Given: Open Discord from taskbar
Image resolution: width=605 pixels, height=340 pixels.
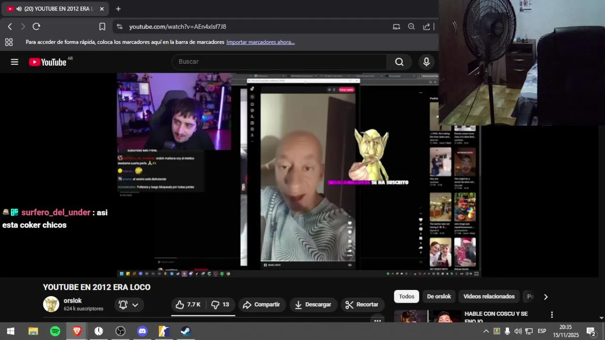Looking at the screenshot, I should click(x=142, y=331).
